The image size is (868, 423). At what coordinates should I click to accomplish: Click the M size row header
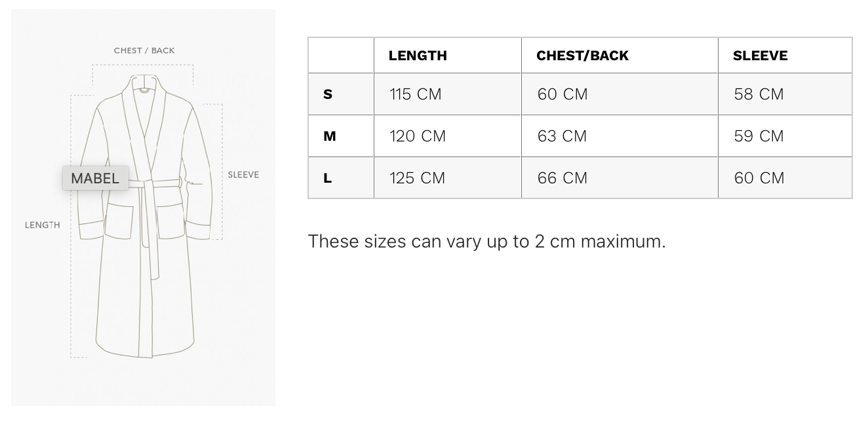click(329, 136)
